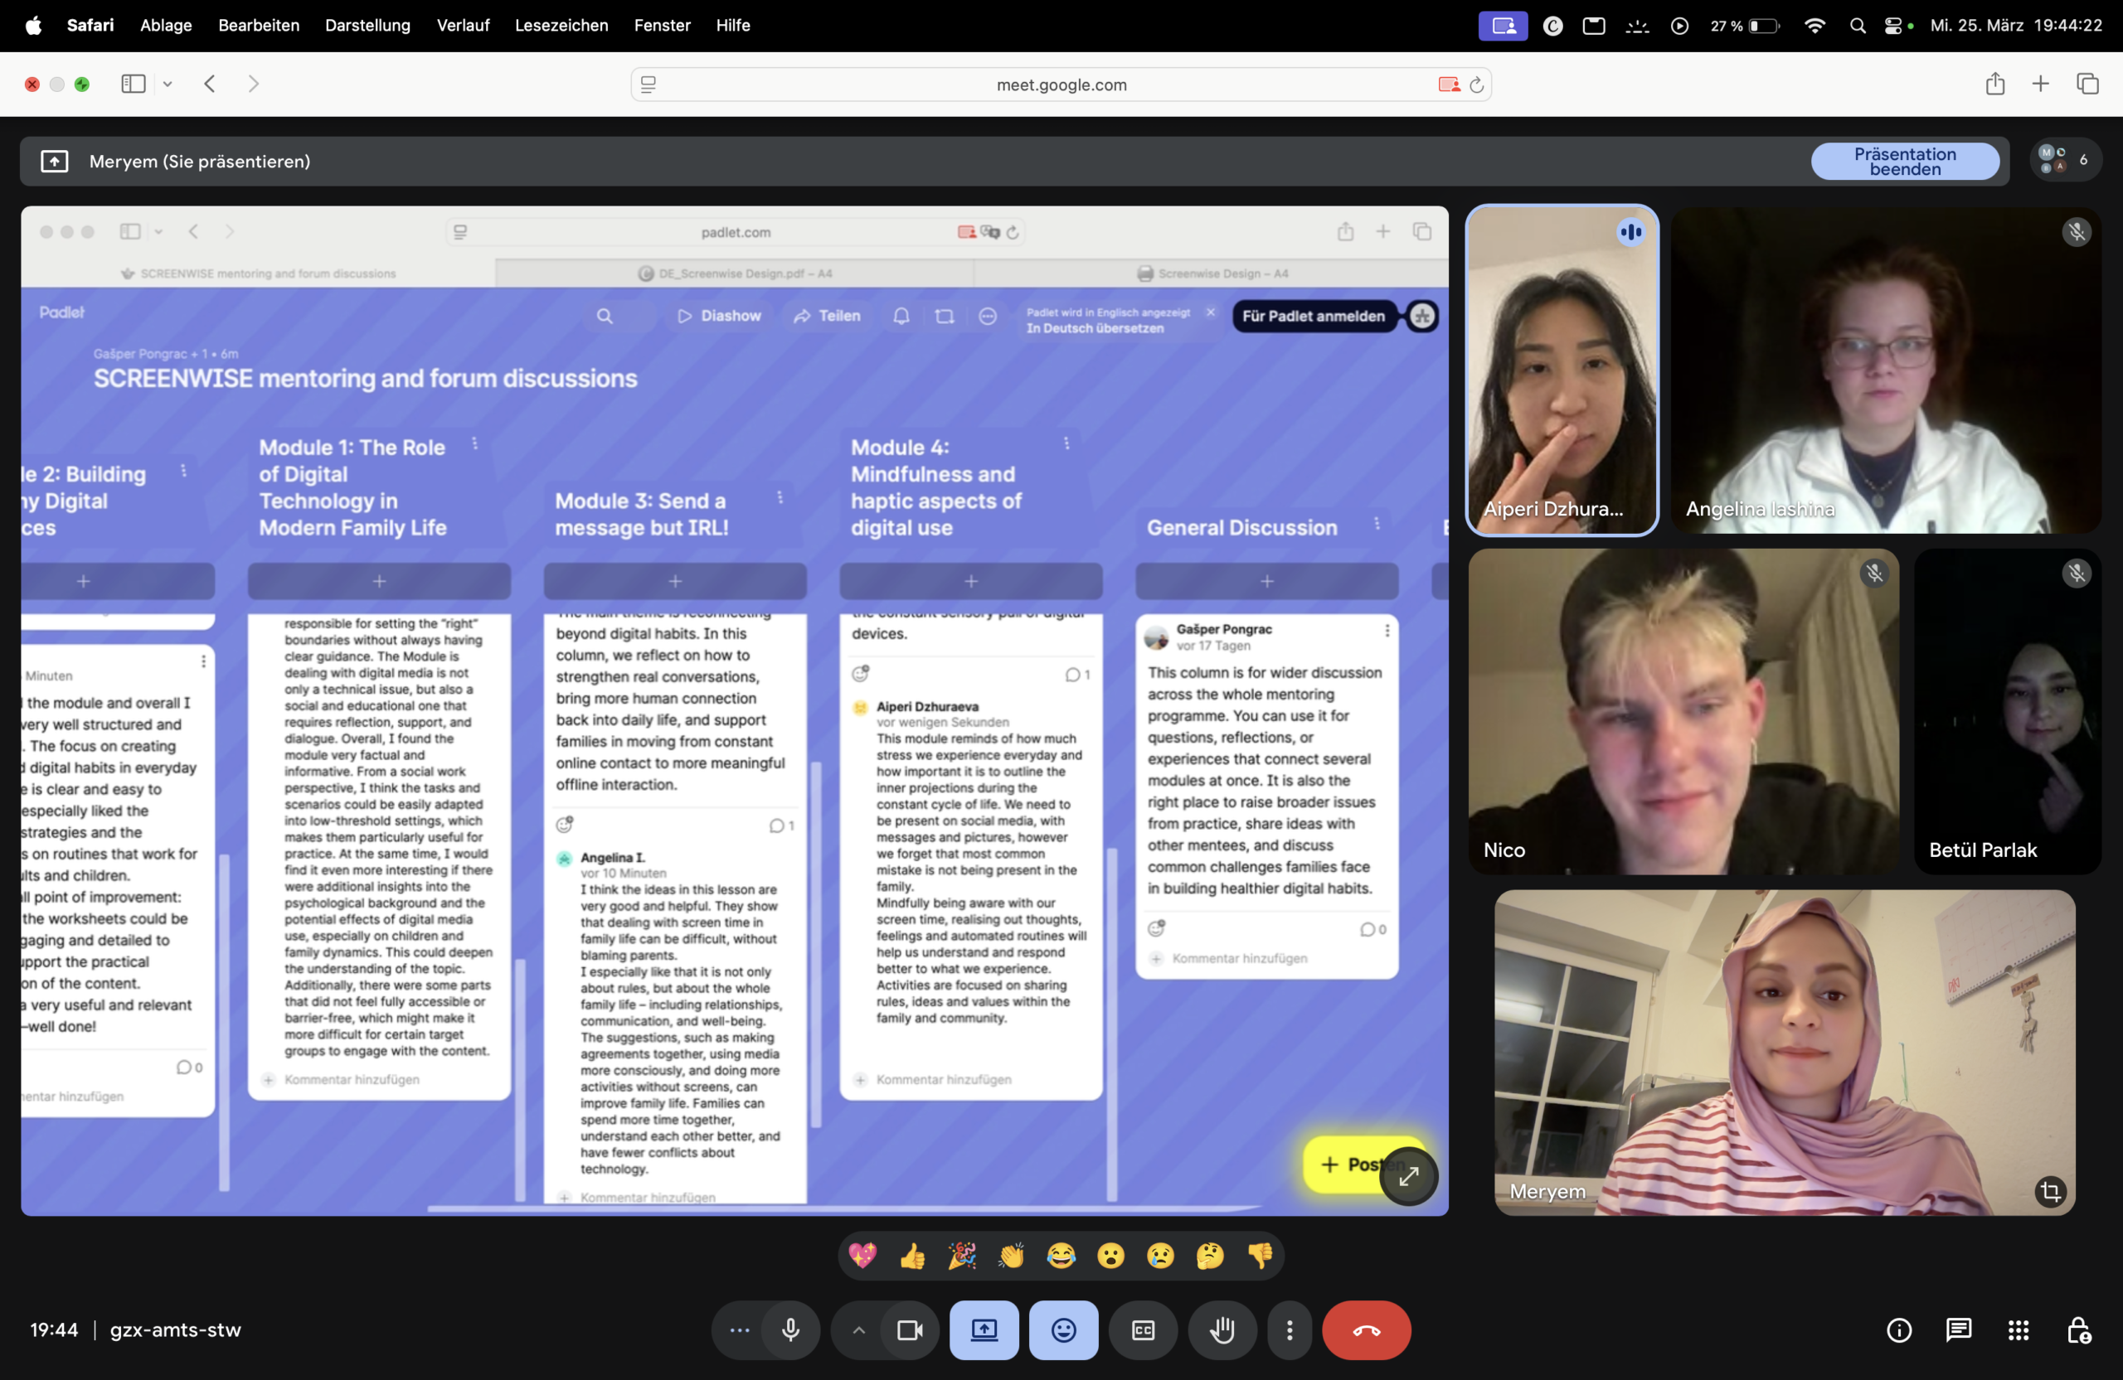
Task: Raise hand in the meeting
Action: [1222, 1330]
